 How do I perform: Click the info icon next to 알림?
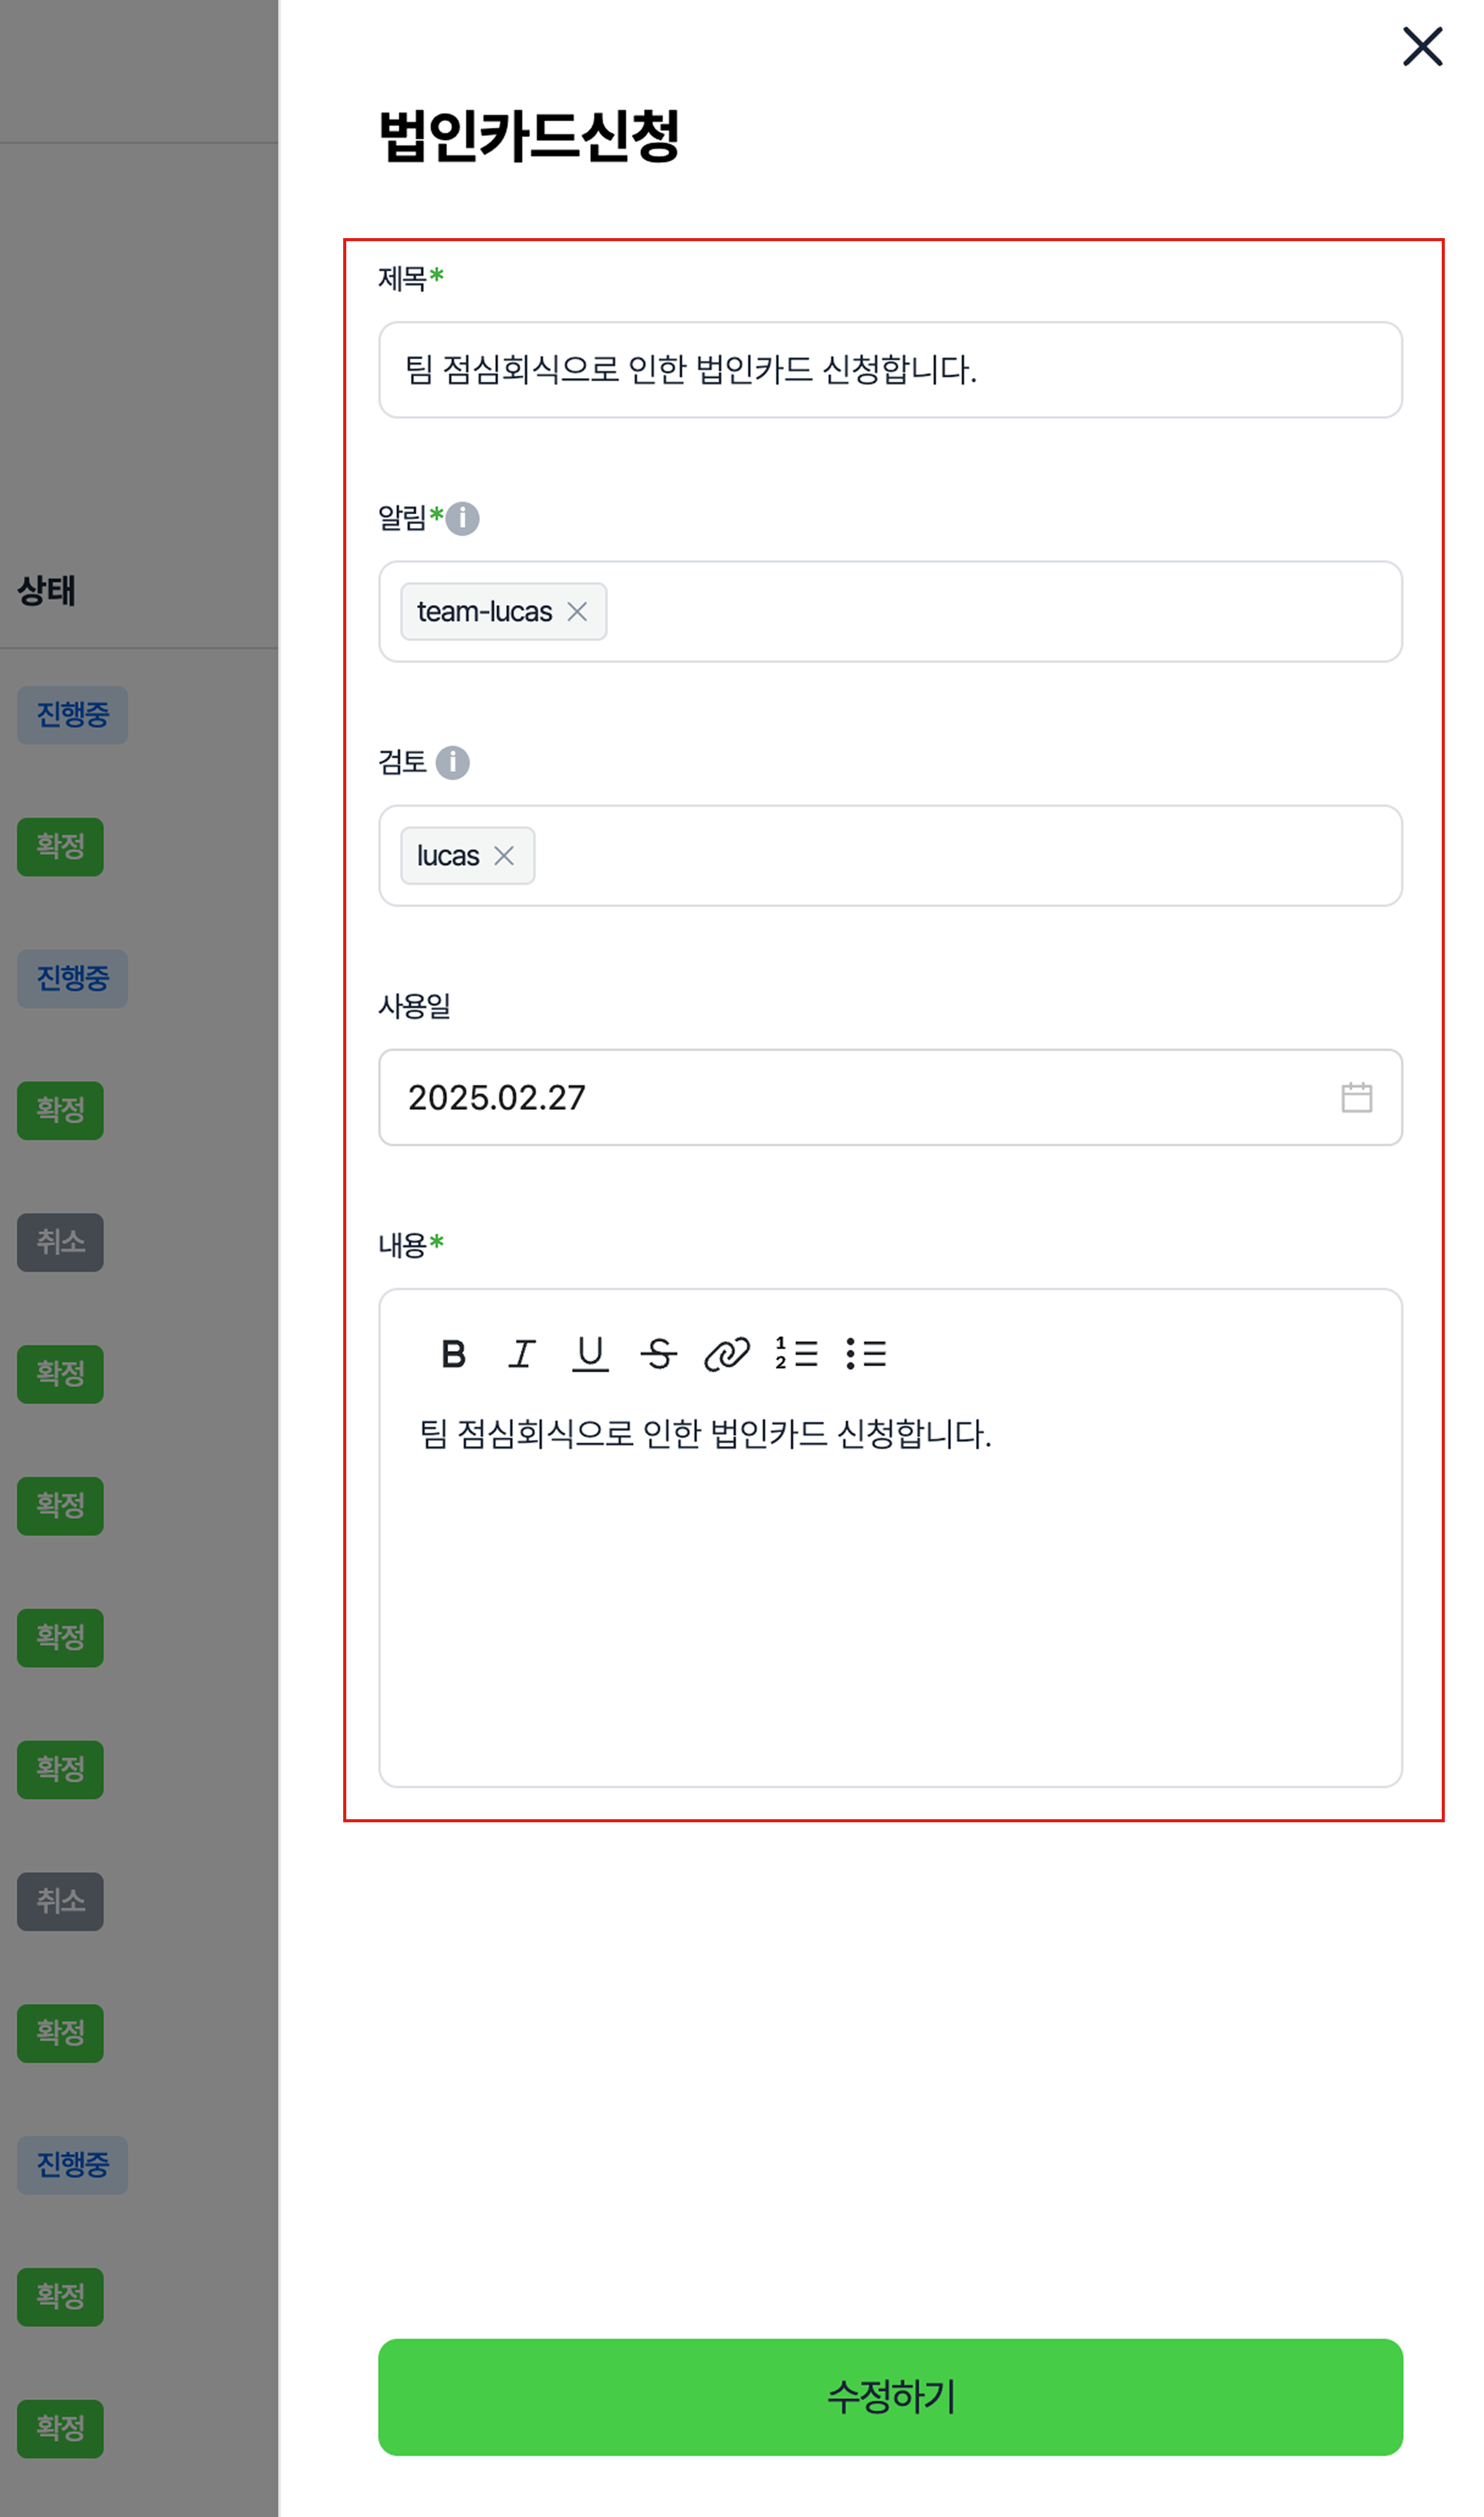click(x=462, y=518)
